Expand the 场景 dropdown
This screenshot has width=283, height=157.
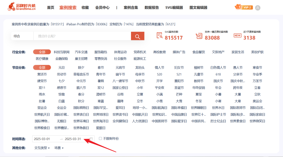59,148
